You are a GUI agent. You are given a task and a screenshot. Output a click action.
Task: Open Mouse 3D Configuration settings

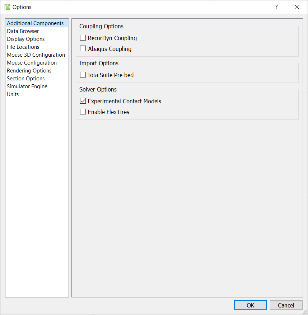coord(36,55)
